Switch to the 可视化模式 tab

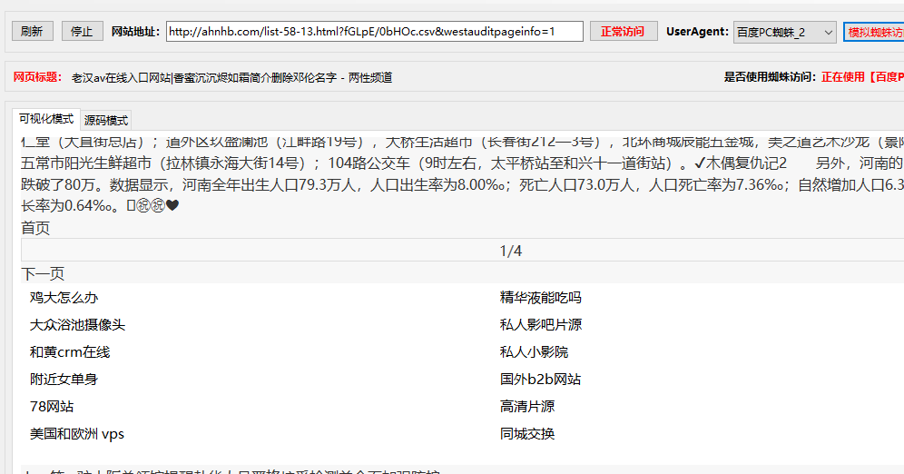(46, 119)
